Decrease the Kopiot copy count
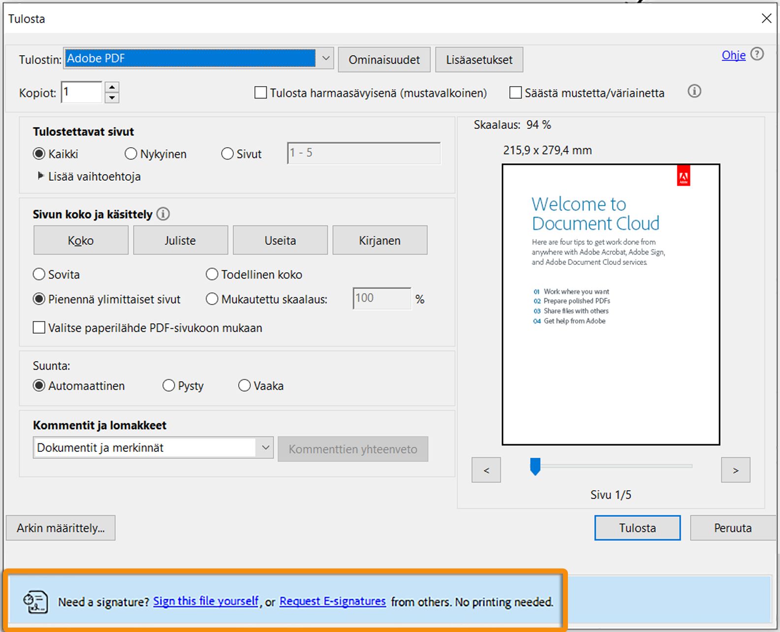 112,97
